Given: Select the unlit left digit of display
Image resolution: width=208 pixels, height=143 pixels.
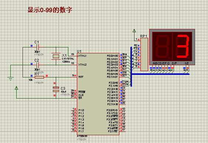Looking at the screenshot, I should [x=162, y=47].
